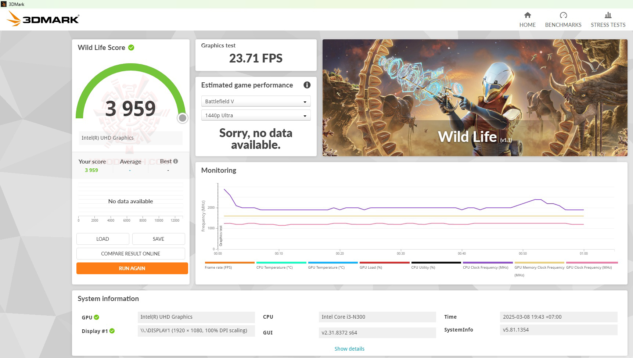The height and width of the screenshot is (358, 633).
Task: Click the info icon beside Best
Action: tap(176, 161)
